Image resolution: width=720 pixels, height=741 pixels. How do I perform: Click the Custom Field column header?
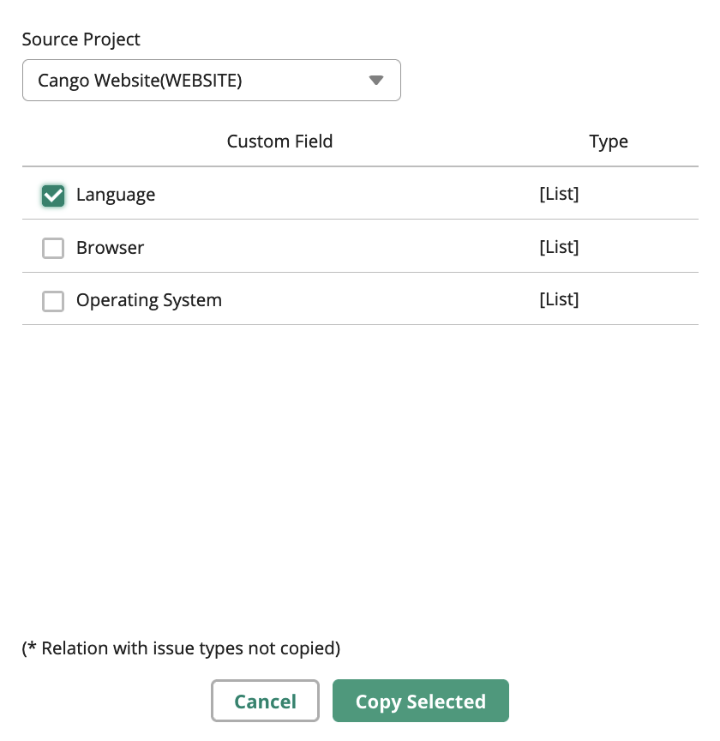coord(279,142)
